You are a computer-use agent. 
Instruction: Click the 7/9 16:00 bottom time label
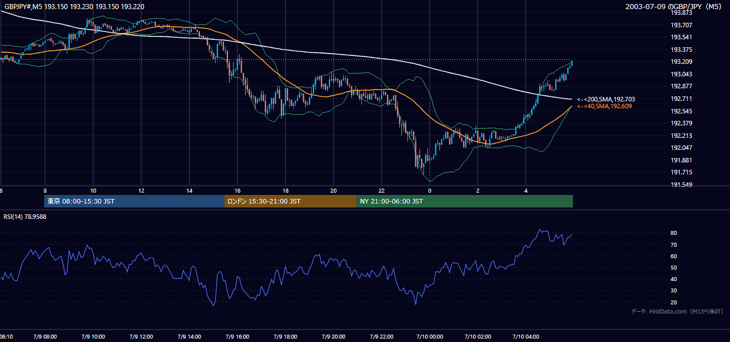tap(238, 337)
